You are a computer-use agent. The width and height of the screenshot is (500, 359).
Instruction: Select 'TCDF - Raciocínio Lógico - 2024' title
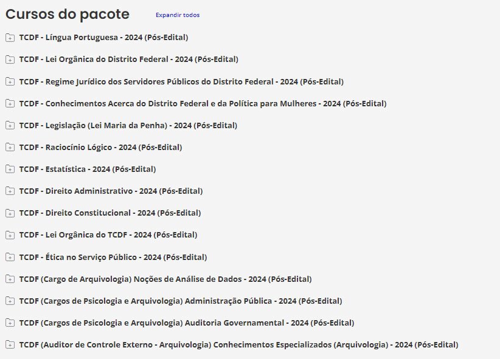[100, 148]
